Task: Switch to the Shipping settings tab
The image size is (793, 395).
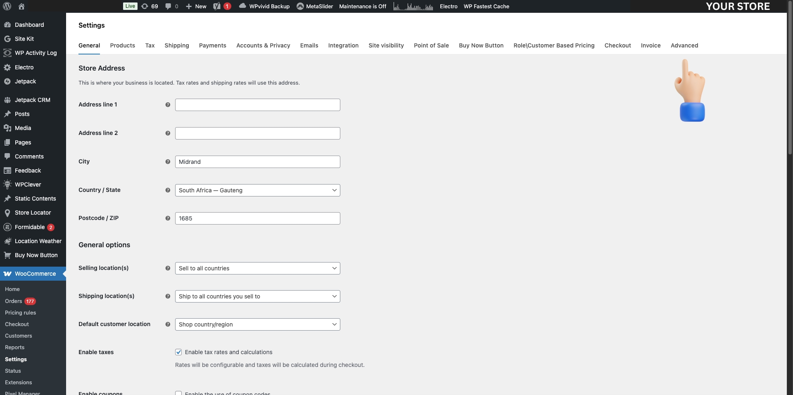Action: (x=176, y=45)
